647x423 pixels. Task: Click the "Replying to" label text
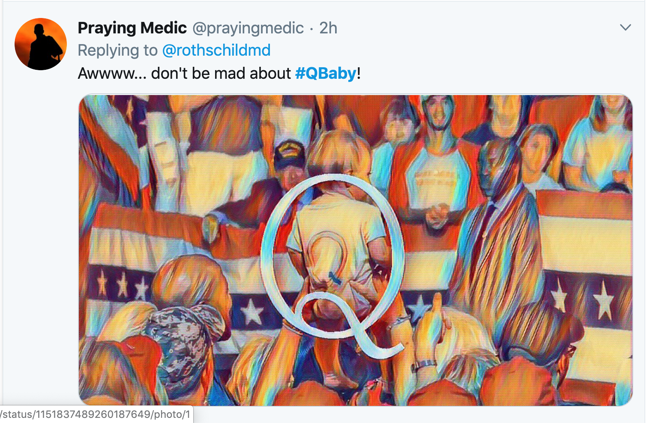point(117,51)
